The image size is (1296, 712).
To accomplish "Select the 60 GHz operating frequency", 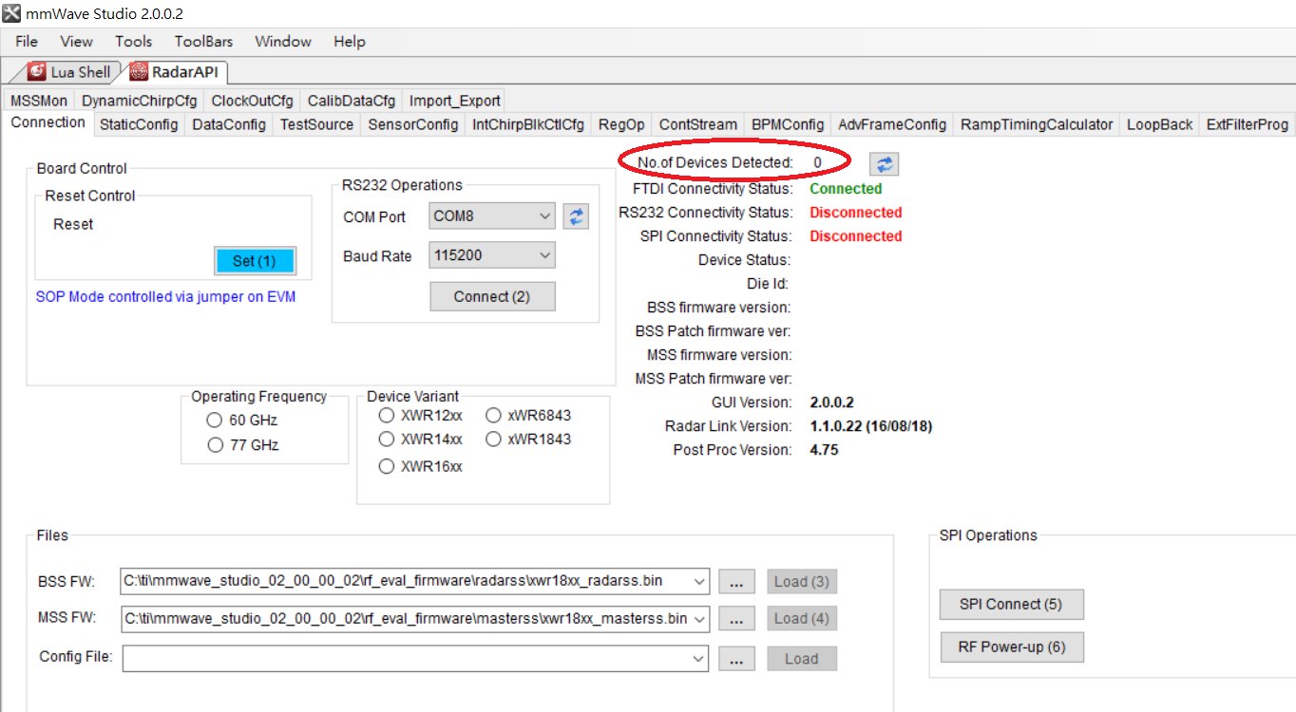I will [x=215, y=421].
